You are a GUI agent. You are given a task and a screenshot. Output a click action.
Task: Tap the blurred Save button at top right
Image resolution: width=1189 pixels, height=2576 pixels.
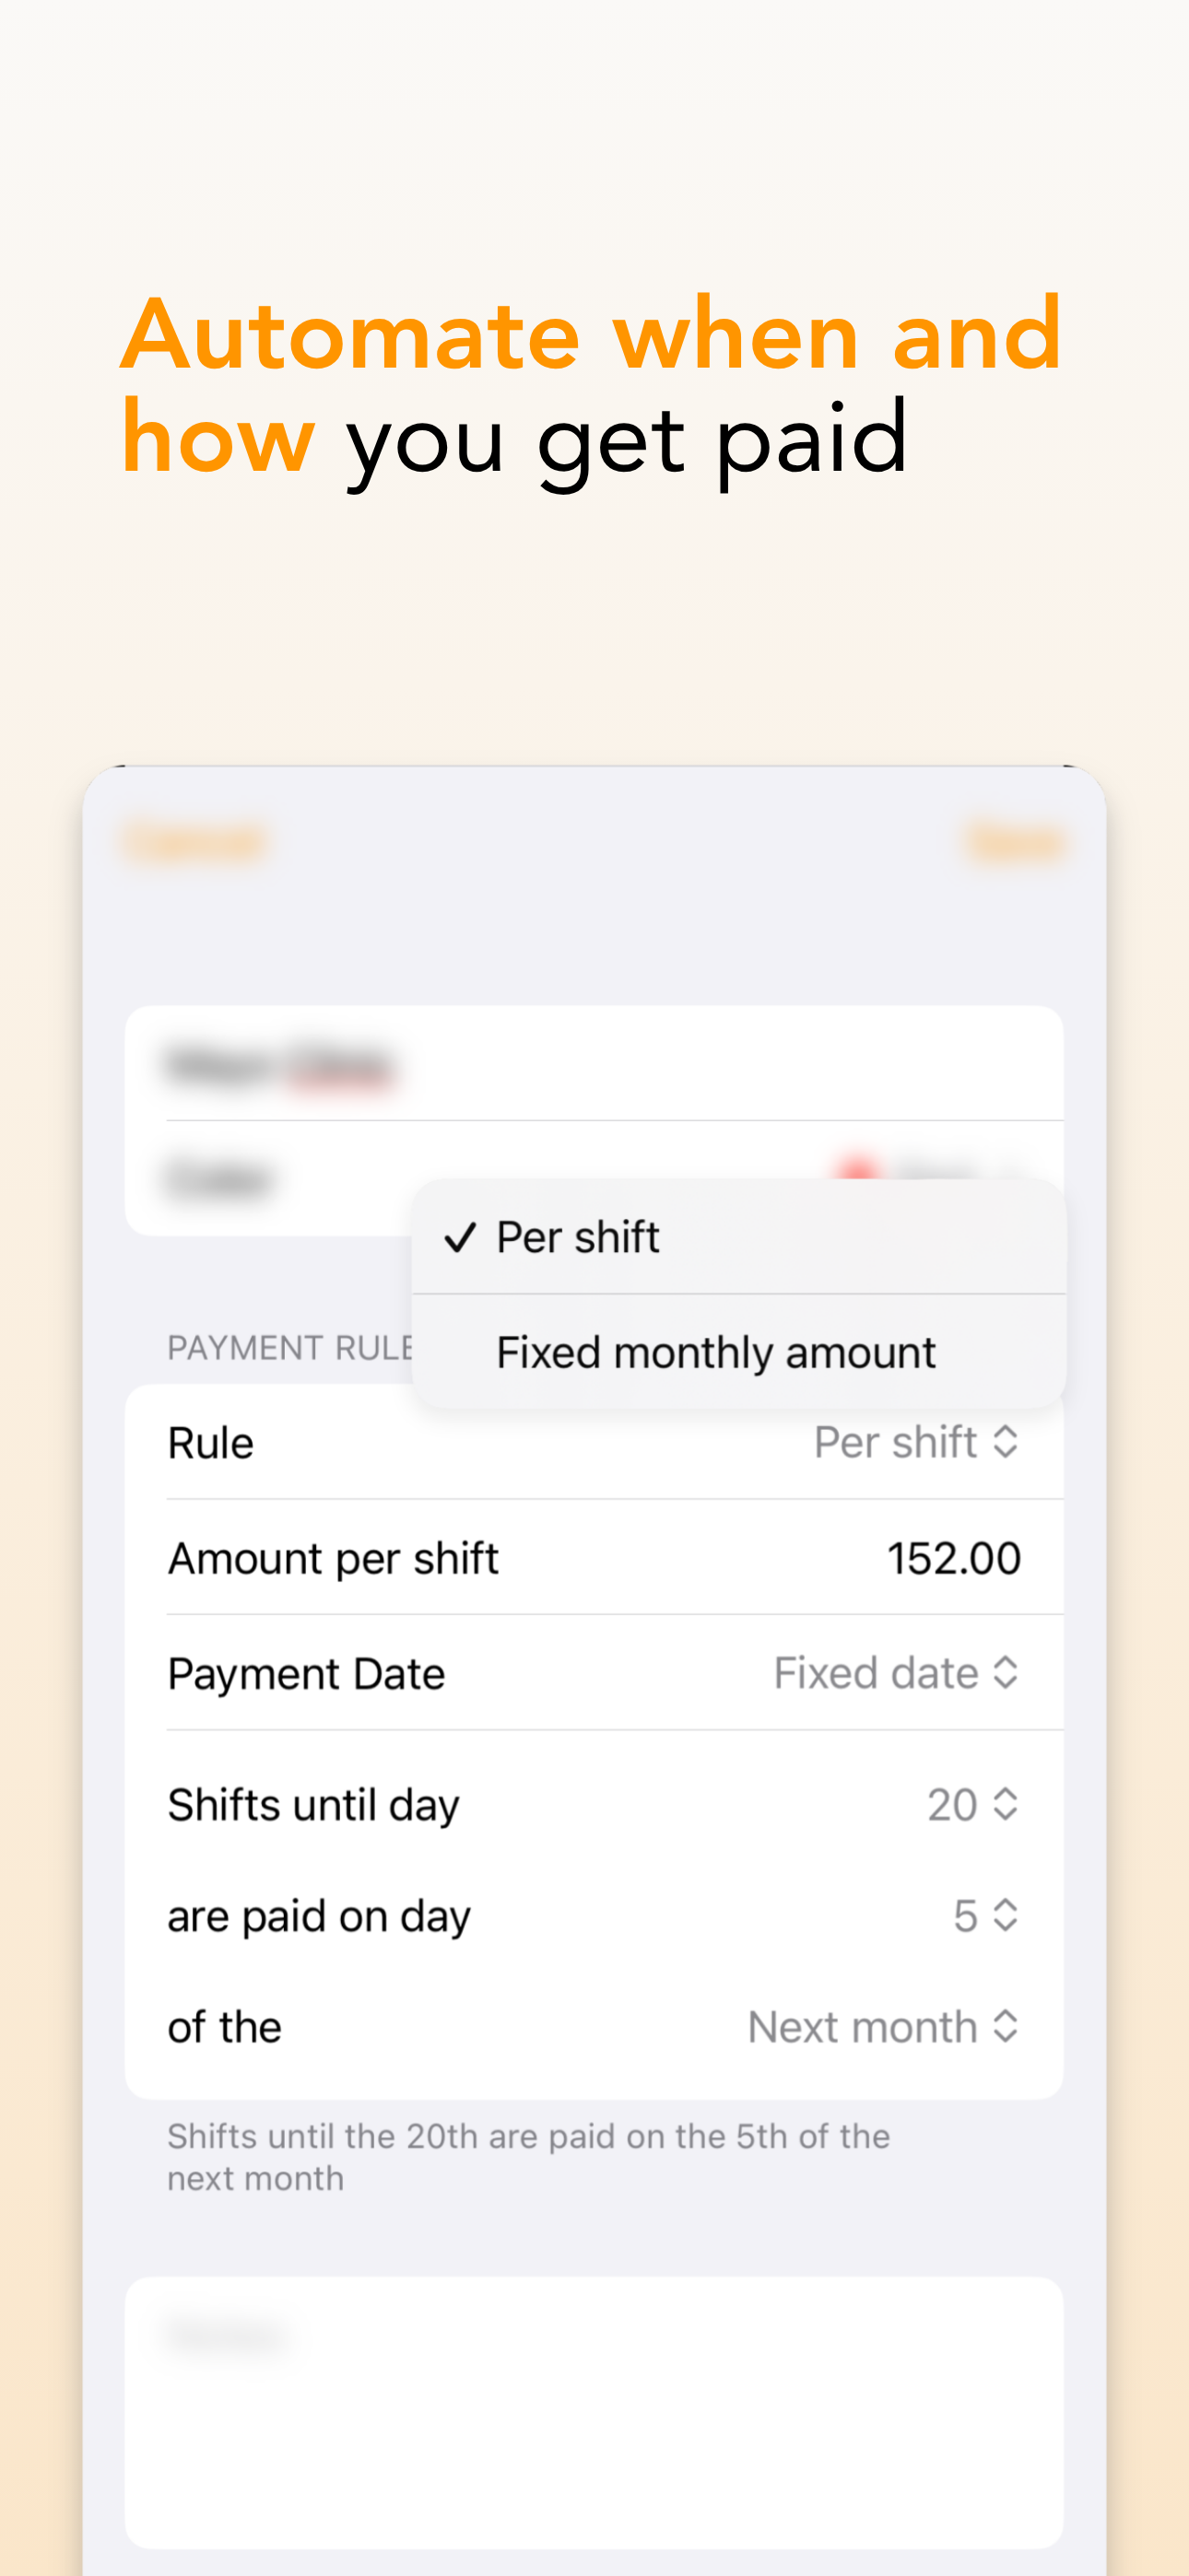pos(1015,843)
